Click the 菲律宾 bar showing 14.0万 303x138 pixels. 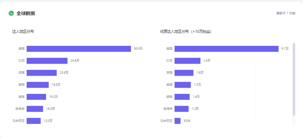click(35, 109)
